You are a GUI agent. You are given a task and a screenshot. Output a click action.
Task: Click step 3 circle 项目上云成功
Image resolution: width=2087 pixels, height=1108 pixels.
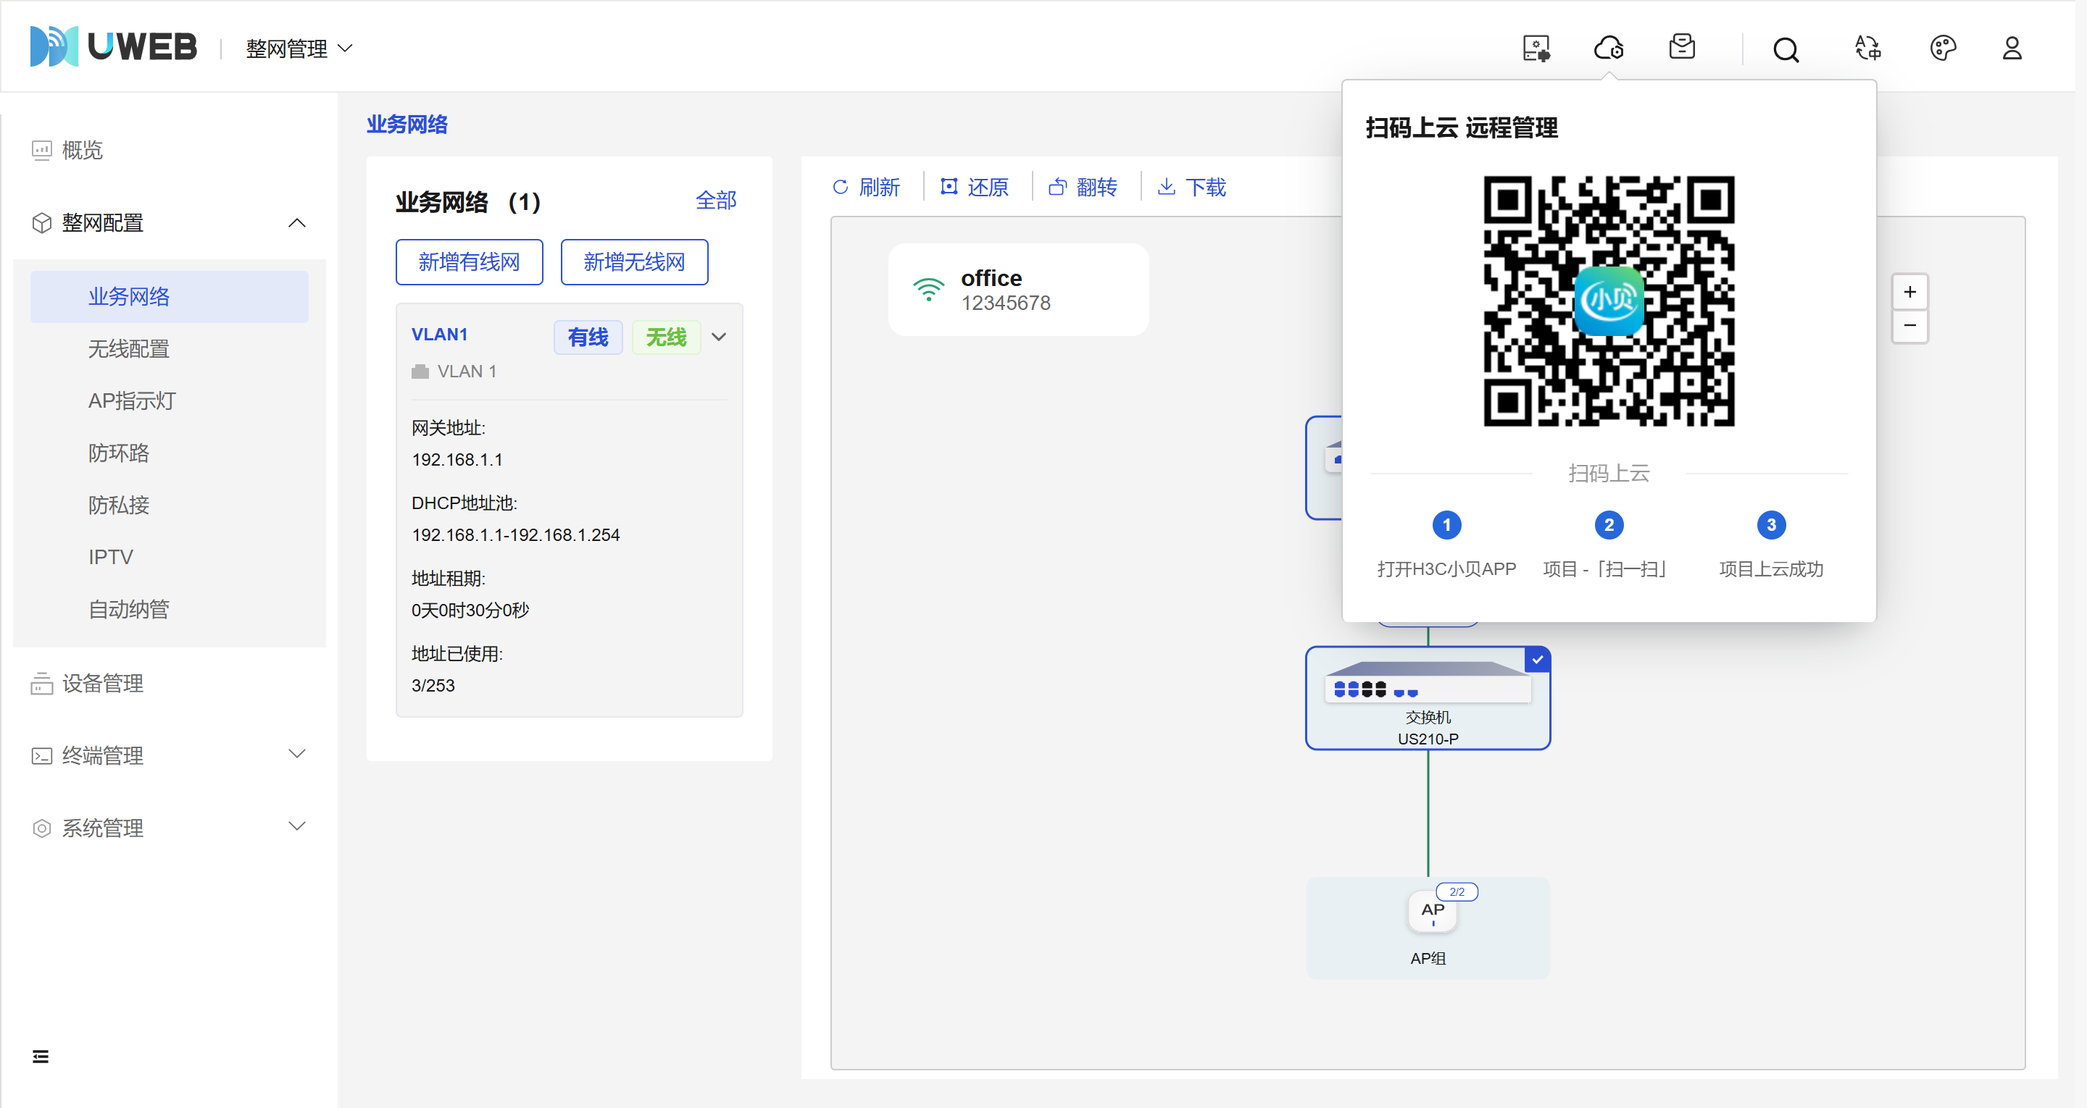tap(1771, 525)
